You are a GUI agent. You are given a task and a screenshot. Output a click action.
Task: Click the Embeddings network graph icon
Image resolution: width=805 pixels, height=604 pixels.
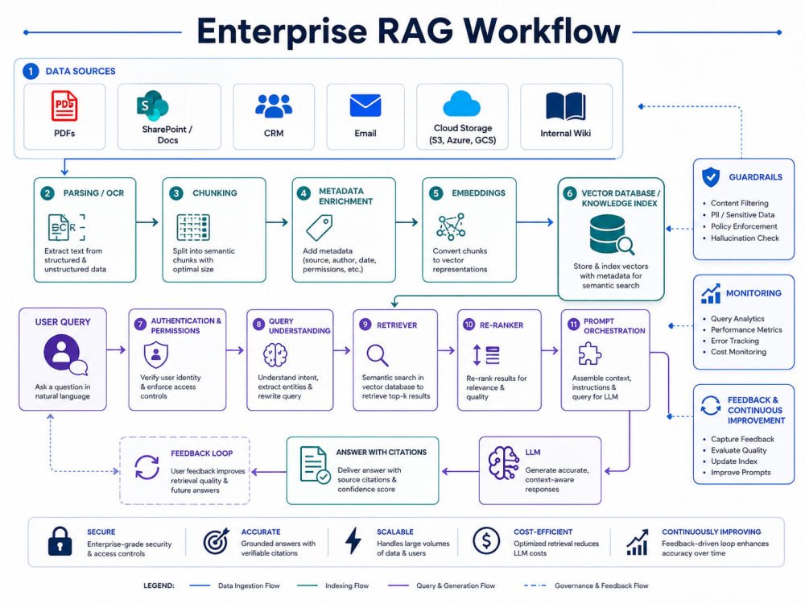point(451,227)
